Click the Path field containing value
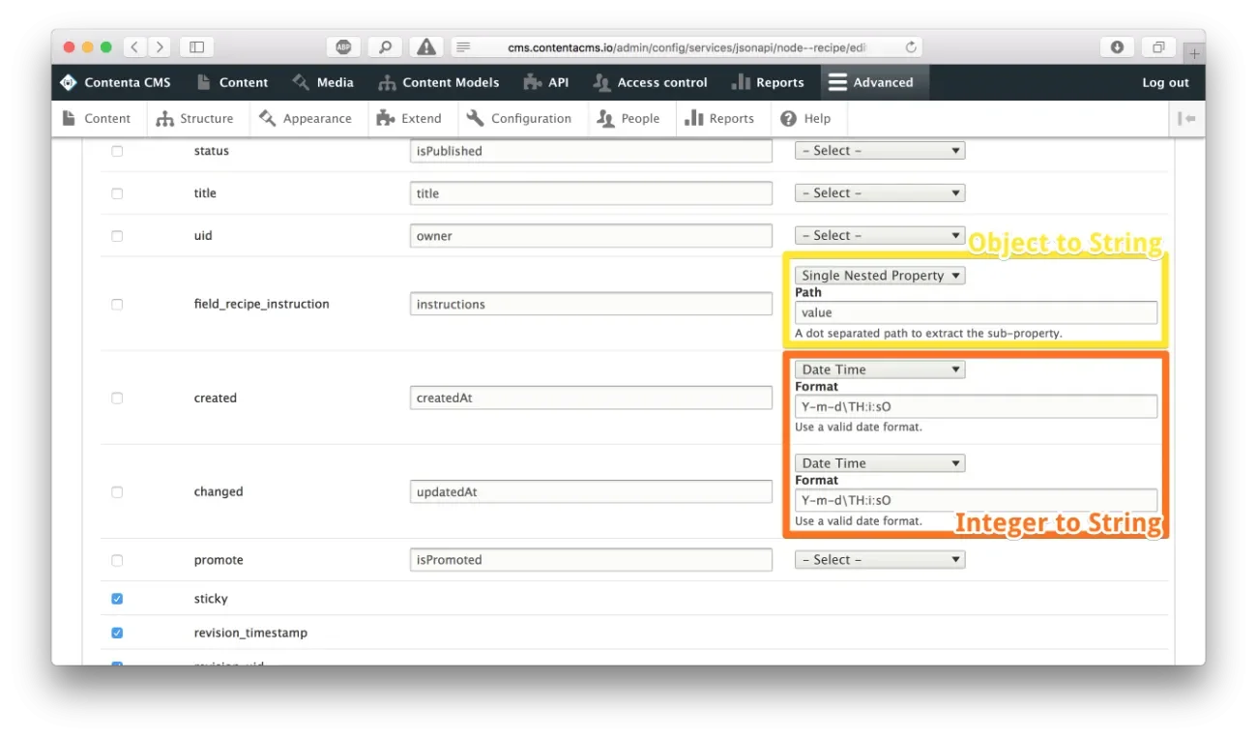The image size is (1257, 739). point(976,312)
